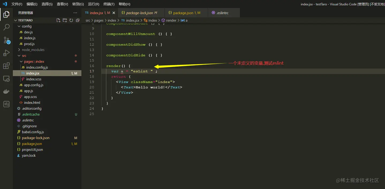Image resolution: width=385 pixels, height=189 pixels.
Task: Open .editorconfig file
Action: click(x=32, y=108)
